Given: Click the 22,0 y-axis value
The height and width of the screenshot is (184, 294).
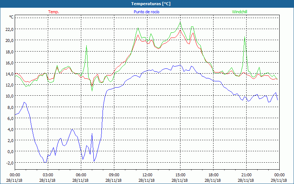Looking at the screenshot, I should [10, 29].
